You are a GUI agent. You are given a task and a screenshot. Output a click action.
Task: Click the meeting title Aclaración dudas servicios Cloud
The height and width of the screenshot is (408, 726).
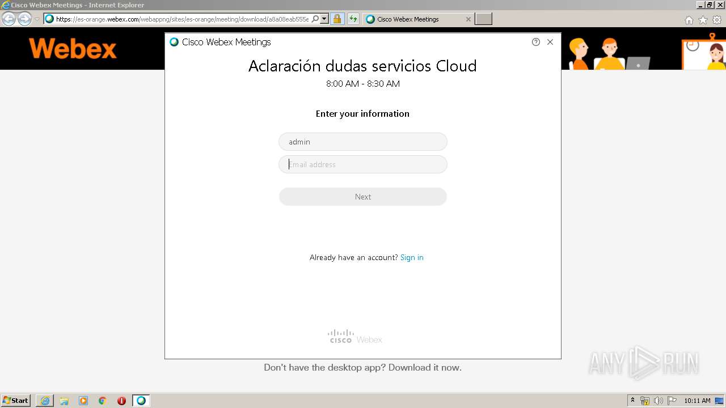point(362,66)
